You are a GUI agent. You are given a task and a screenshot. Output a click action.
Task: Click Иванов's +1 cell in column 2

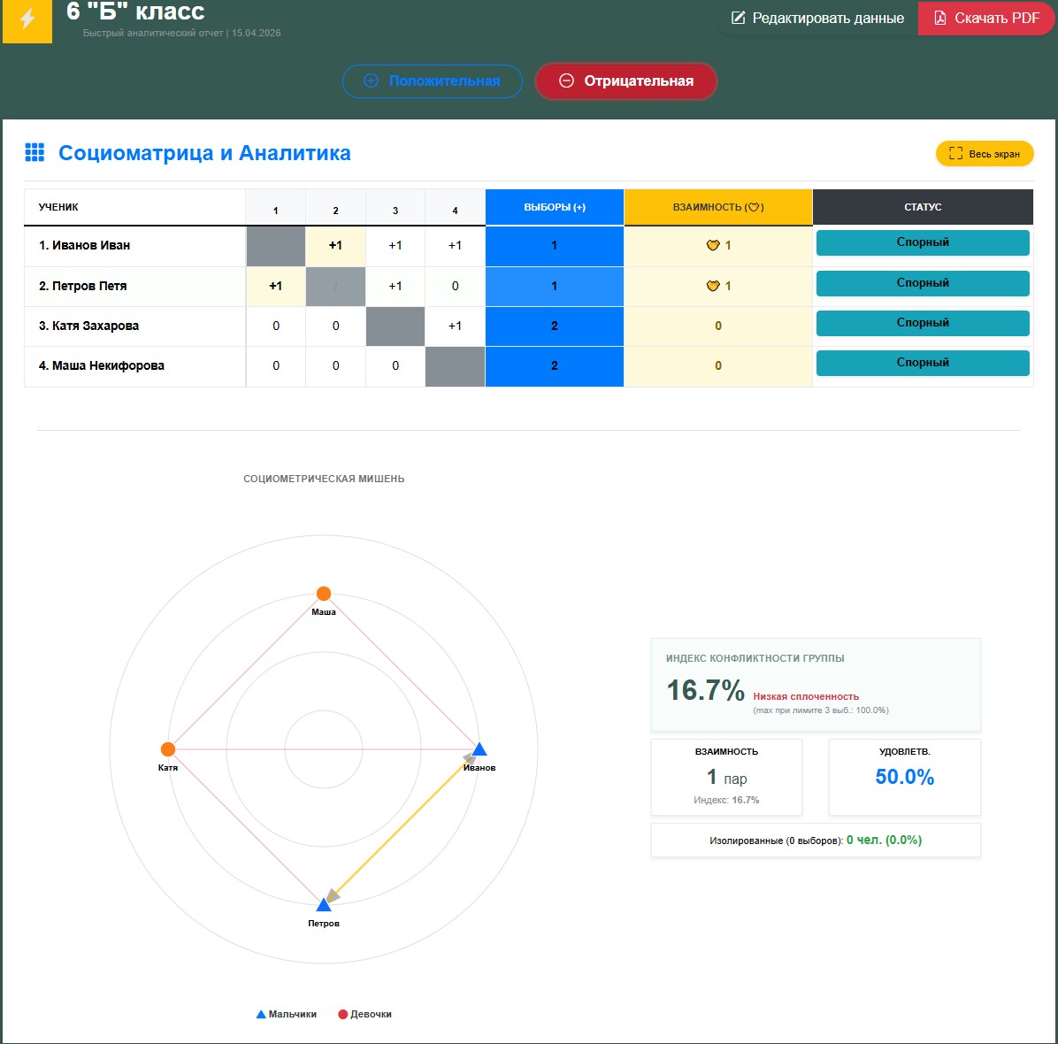(x=335, y=246)
